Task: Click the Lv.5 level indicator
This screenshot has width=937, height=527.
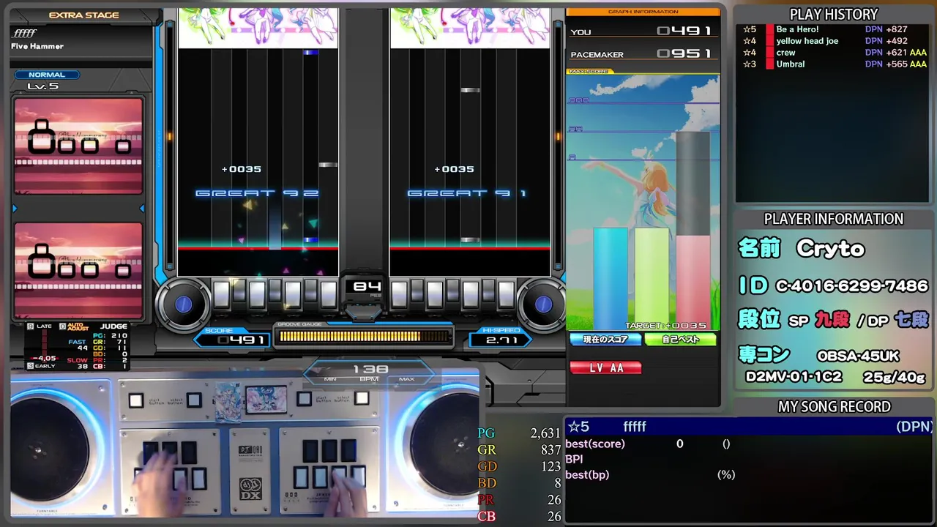Action: tap(42, 86)
